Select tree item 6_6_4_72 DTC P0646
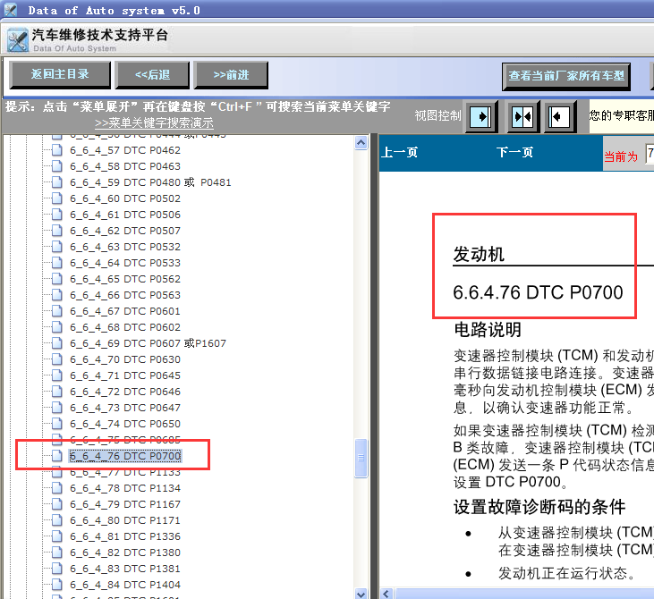The height and width of the screenshot is (599, 654). [x=125, y=392]
